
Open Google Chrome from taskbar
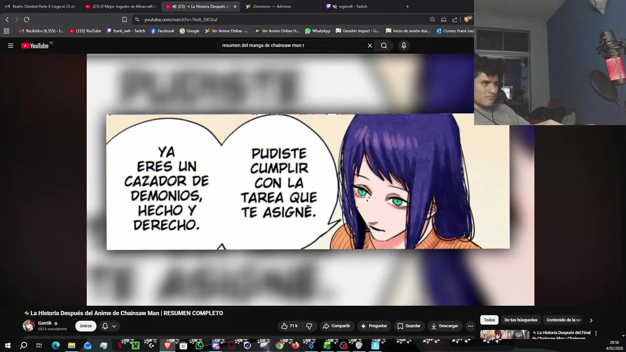(279, 346)
